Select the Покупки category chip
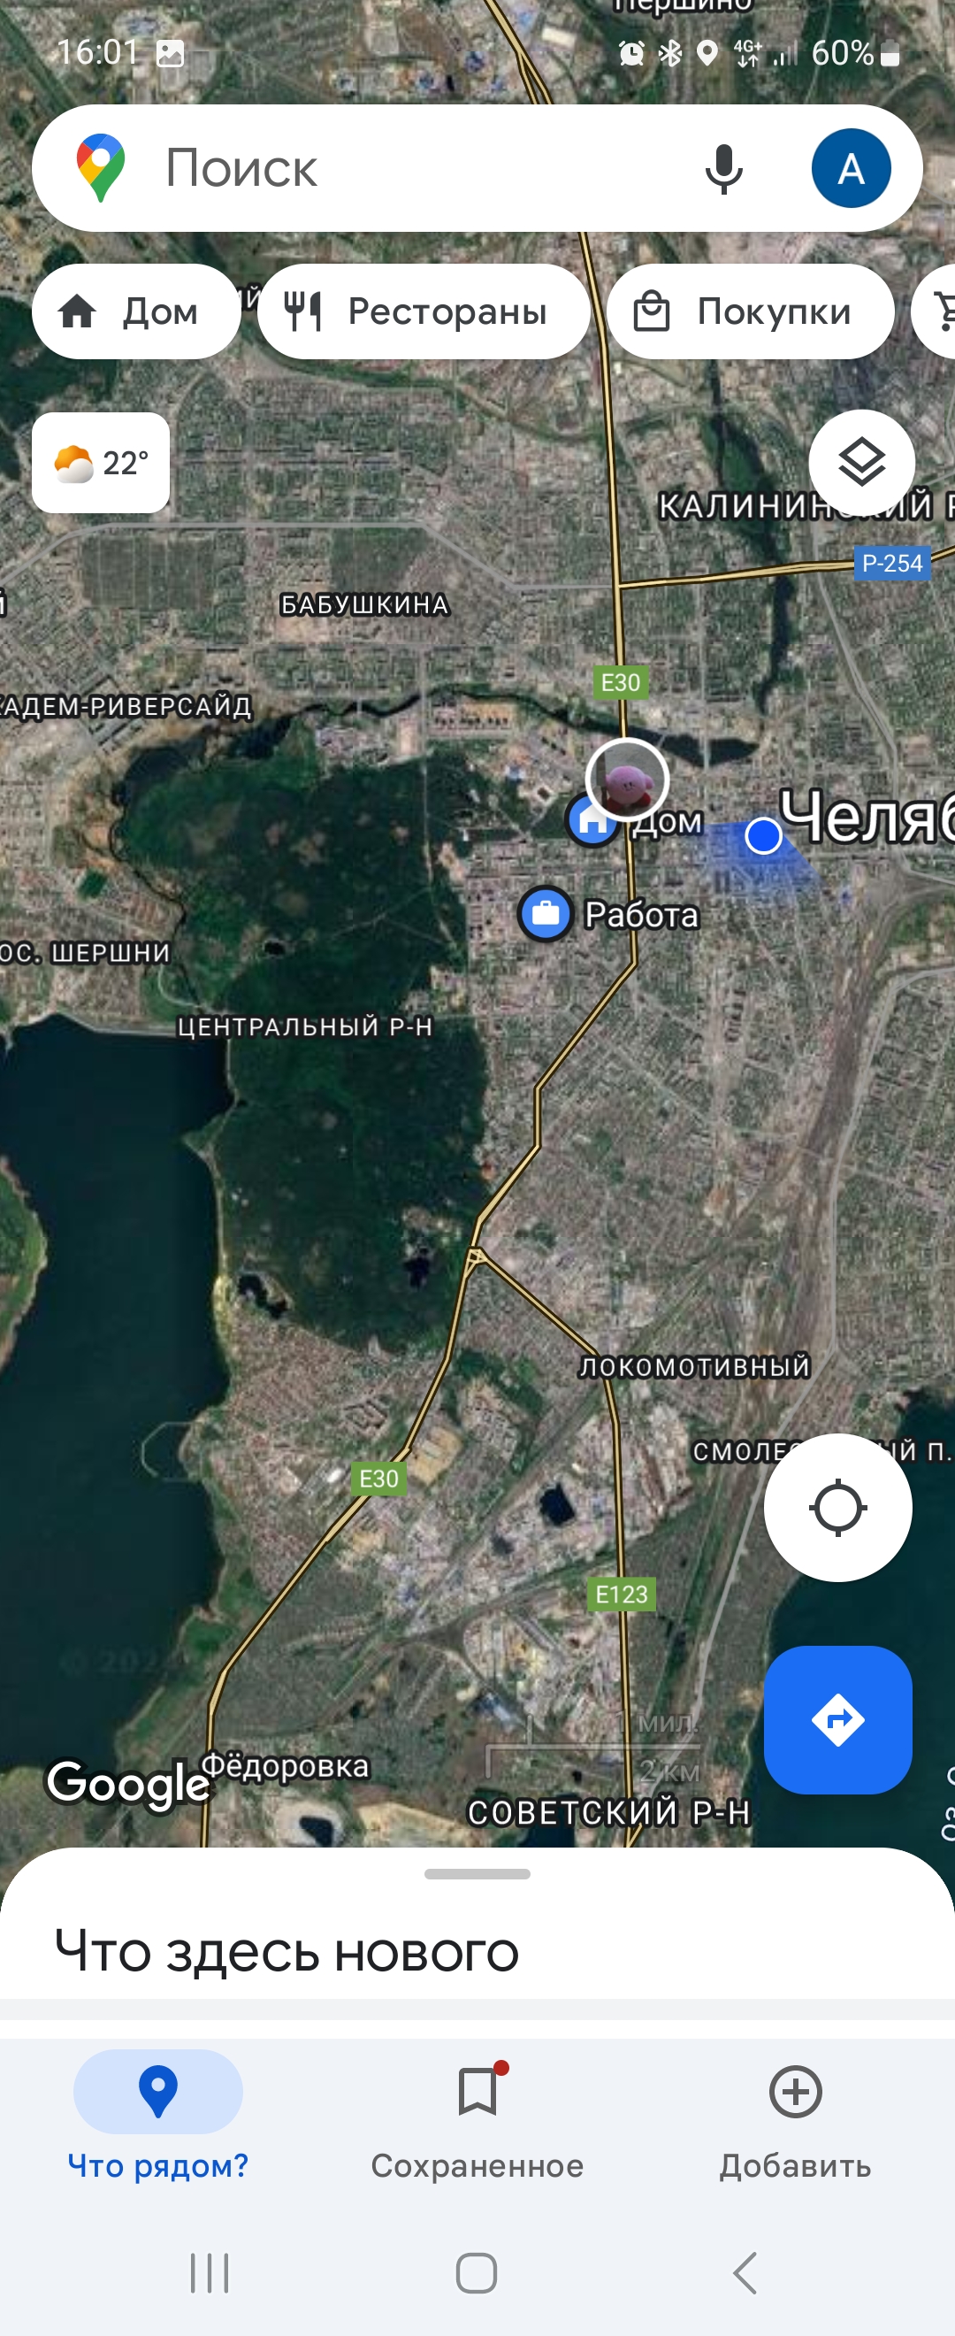 (750, 311)
